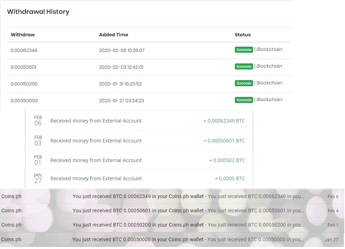
Task: Select withdraw amount 0.00062349 in table
Action: click(24, 50)
